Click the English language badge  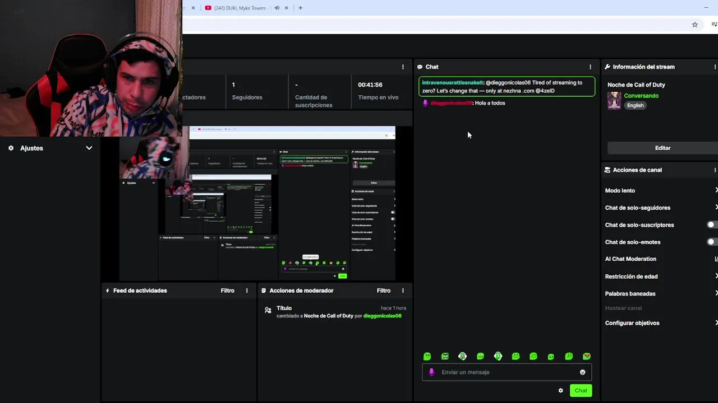635,105
